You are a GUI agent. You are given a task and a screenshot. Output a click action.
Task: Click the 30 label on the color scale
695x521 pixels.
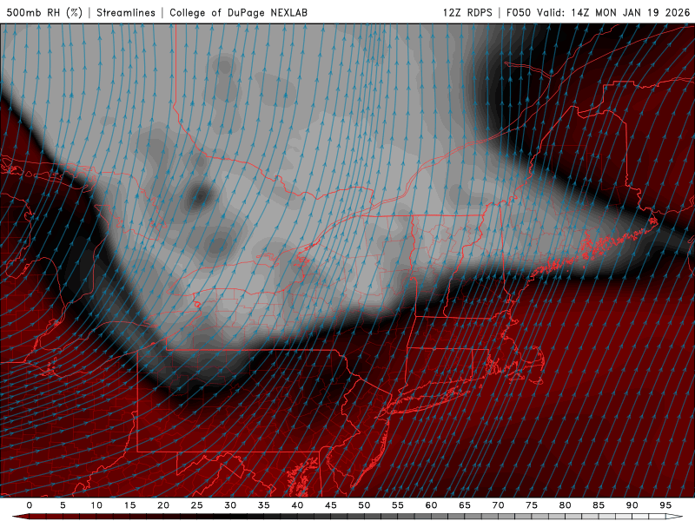click(230, 505)
